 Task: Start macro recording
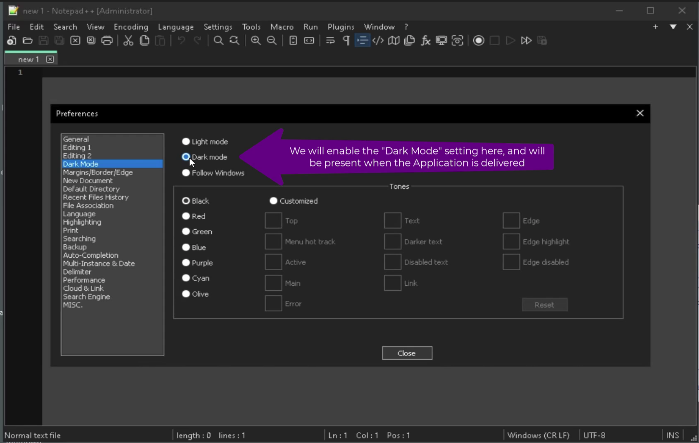[478, 40]
